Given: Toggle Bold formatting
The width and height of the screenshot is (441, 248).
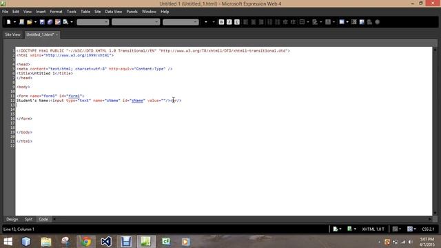Looking at the screenshot, I should click(221, 22).
